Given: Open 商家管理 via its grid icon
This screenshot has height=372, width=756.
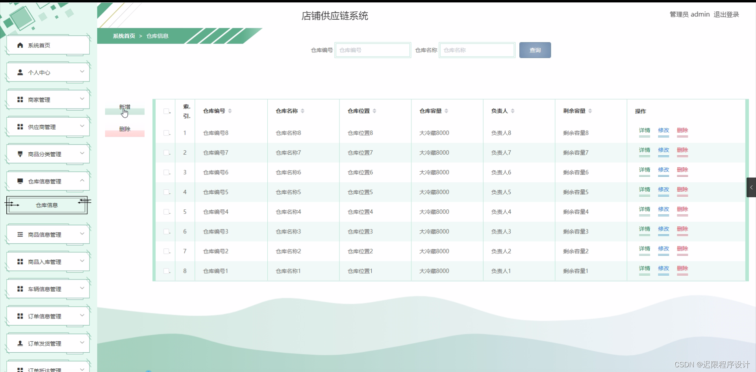Looking at the screenshot, I should pyautogui.click(x=20, y=99).
